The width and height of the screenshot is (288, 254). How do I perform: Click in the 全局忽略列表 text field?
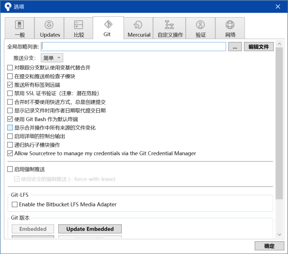tap(133, 47)
